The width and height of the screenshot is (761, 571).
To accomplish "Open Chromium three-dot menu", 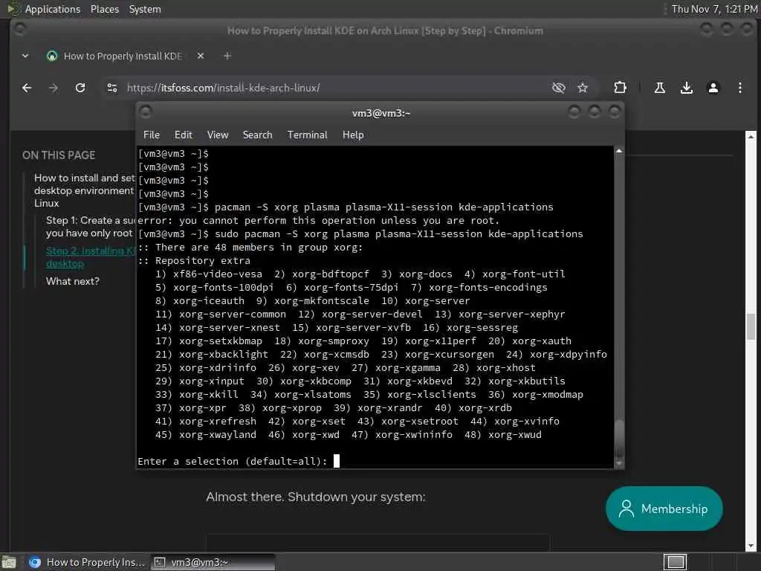I will [739, 88].
